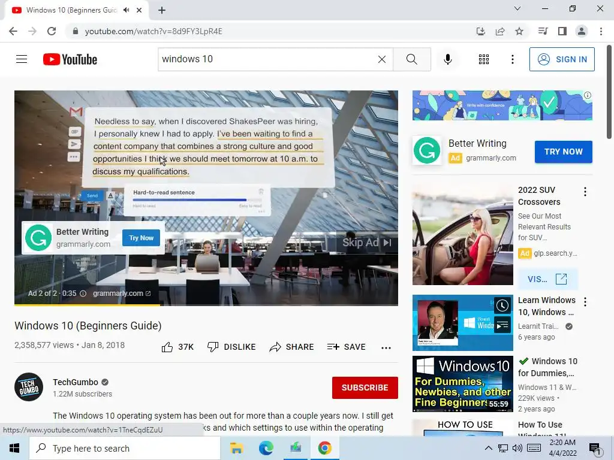Open the TechGumbo channel name link
This screenshot has width=614, height=460.
[76, 382]
